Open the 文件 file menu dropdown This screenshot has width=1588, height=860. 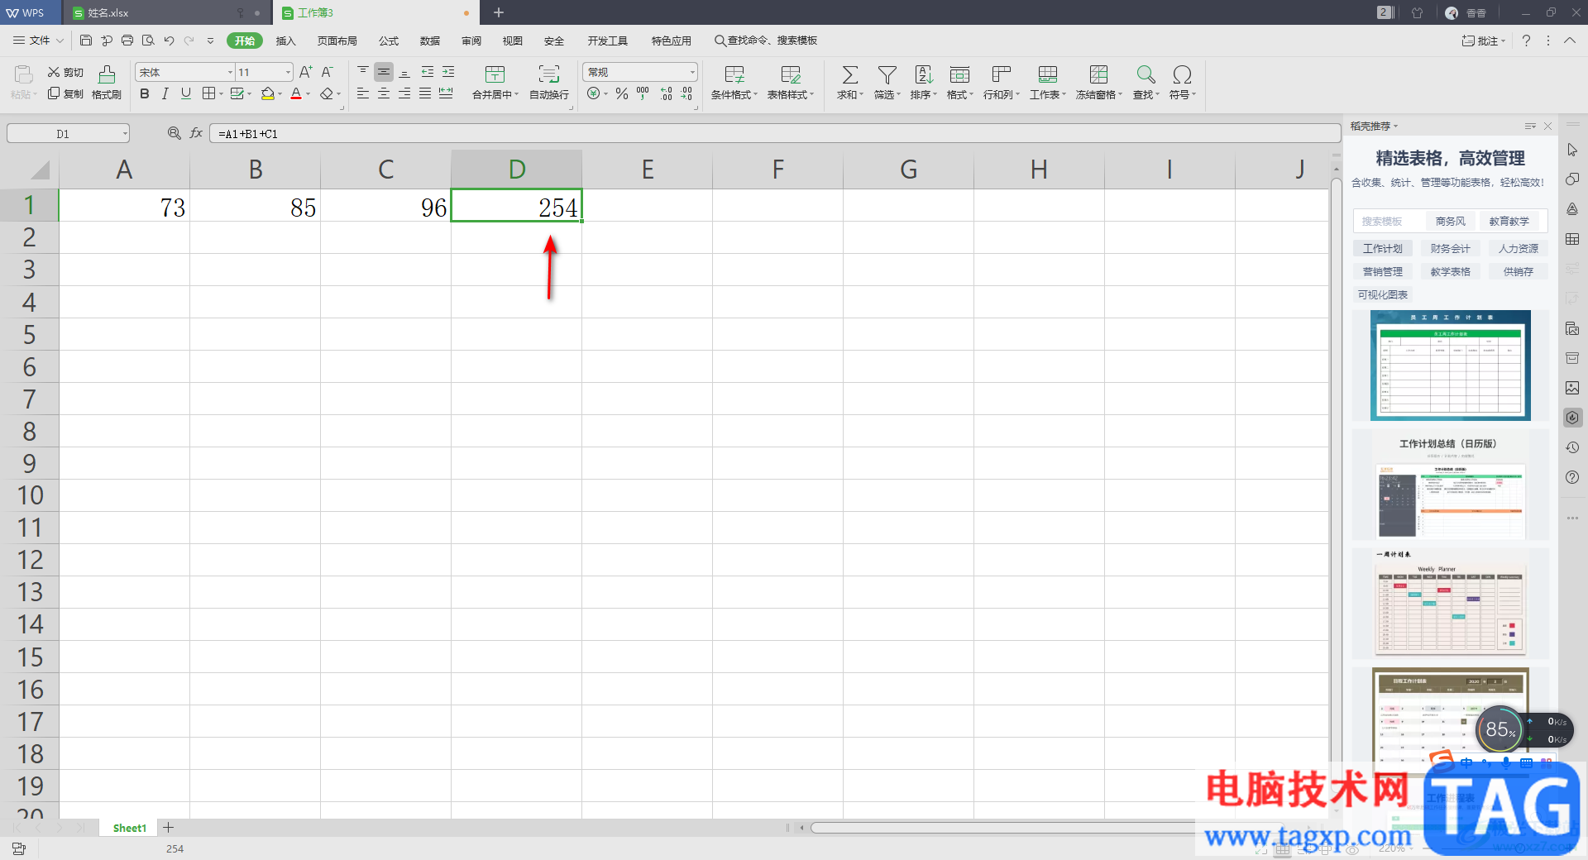tap(38, 41)
